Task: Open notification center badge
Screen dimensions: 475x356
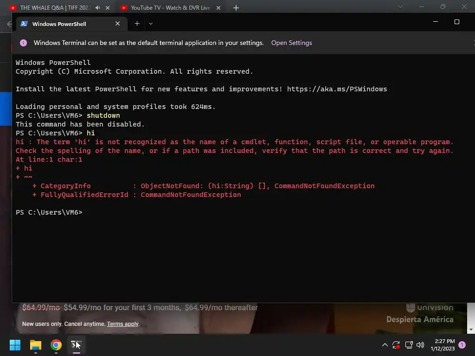Action: [462, 344]
